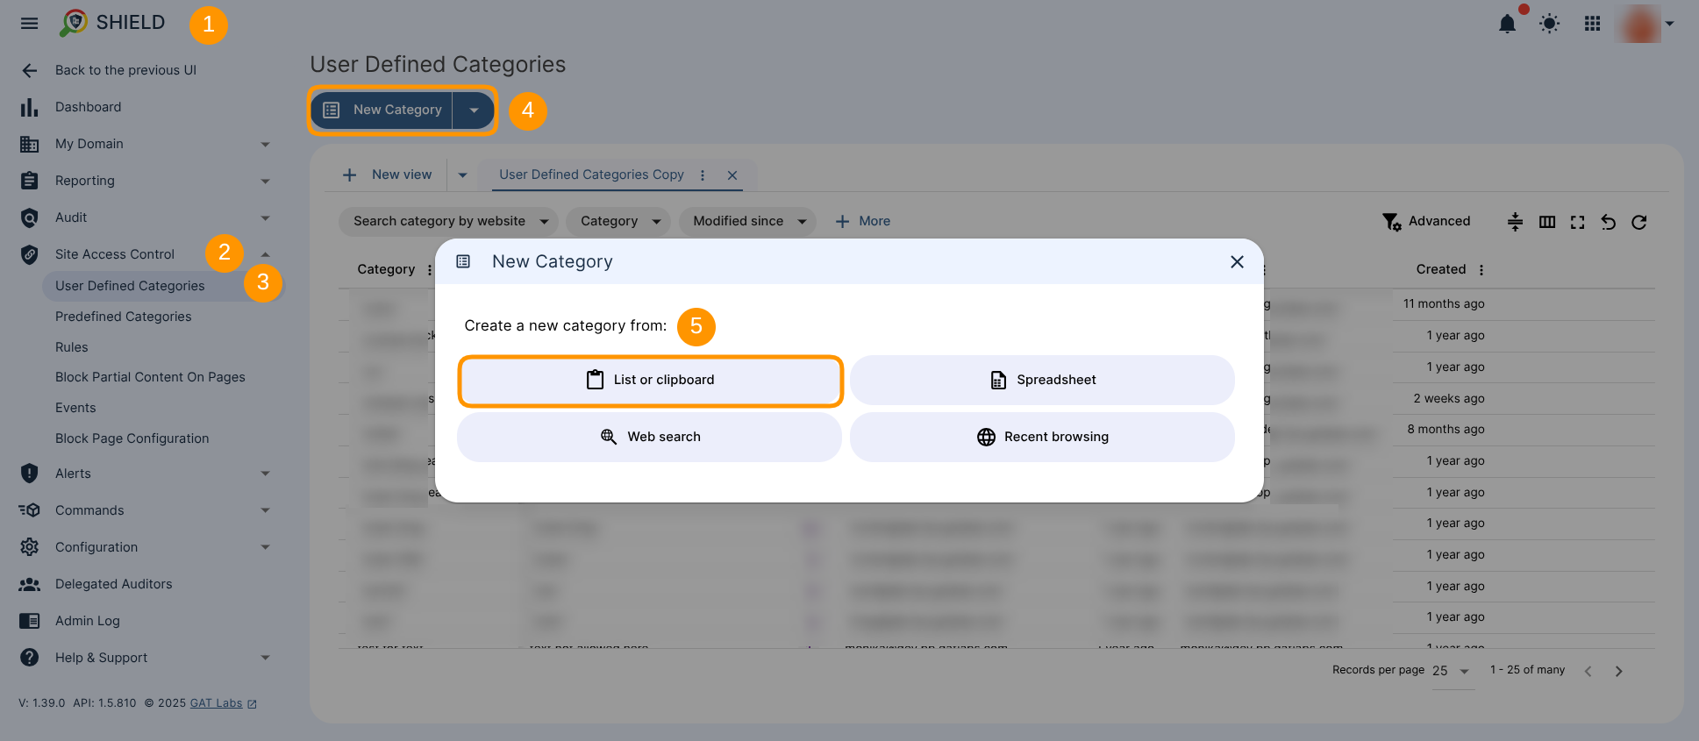
Task: Click the Audit shield icon
Action: point(30,217)
